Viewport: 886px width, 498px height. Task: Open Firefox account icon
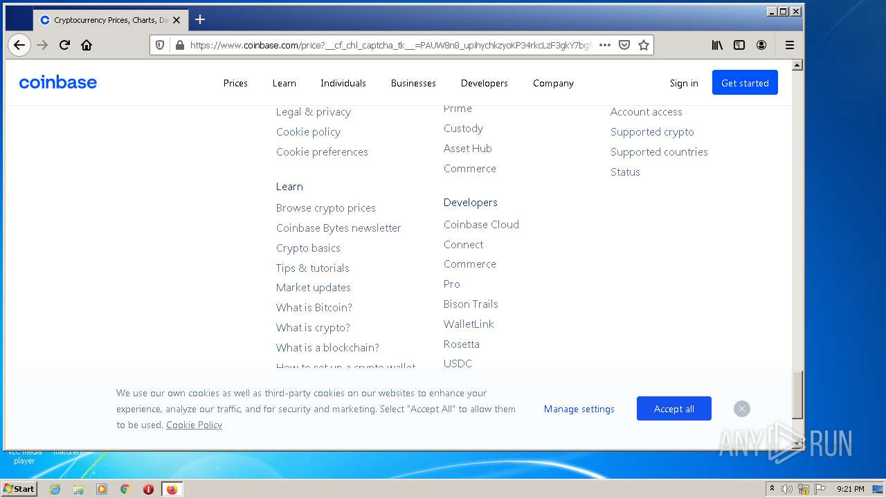point(761,45)
